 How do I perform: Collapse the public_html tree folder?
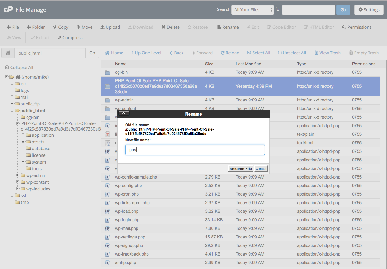click(12, 110)
